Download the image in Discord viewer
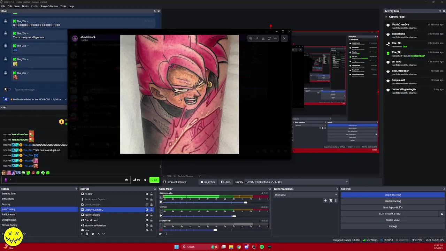 pyautogui.click(x=263, y=38)
